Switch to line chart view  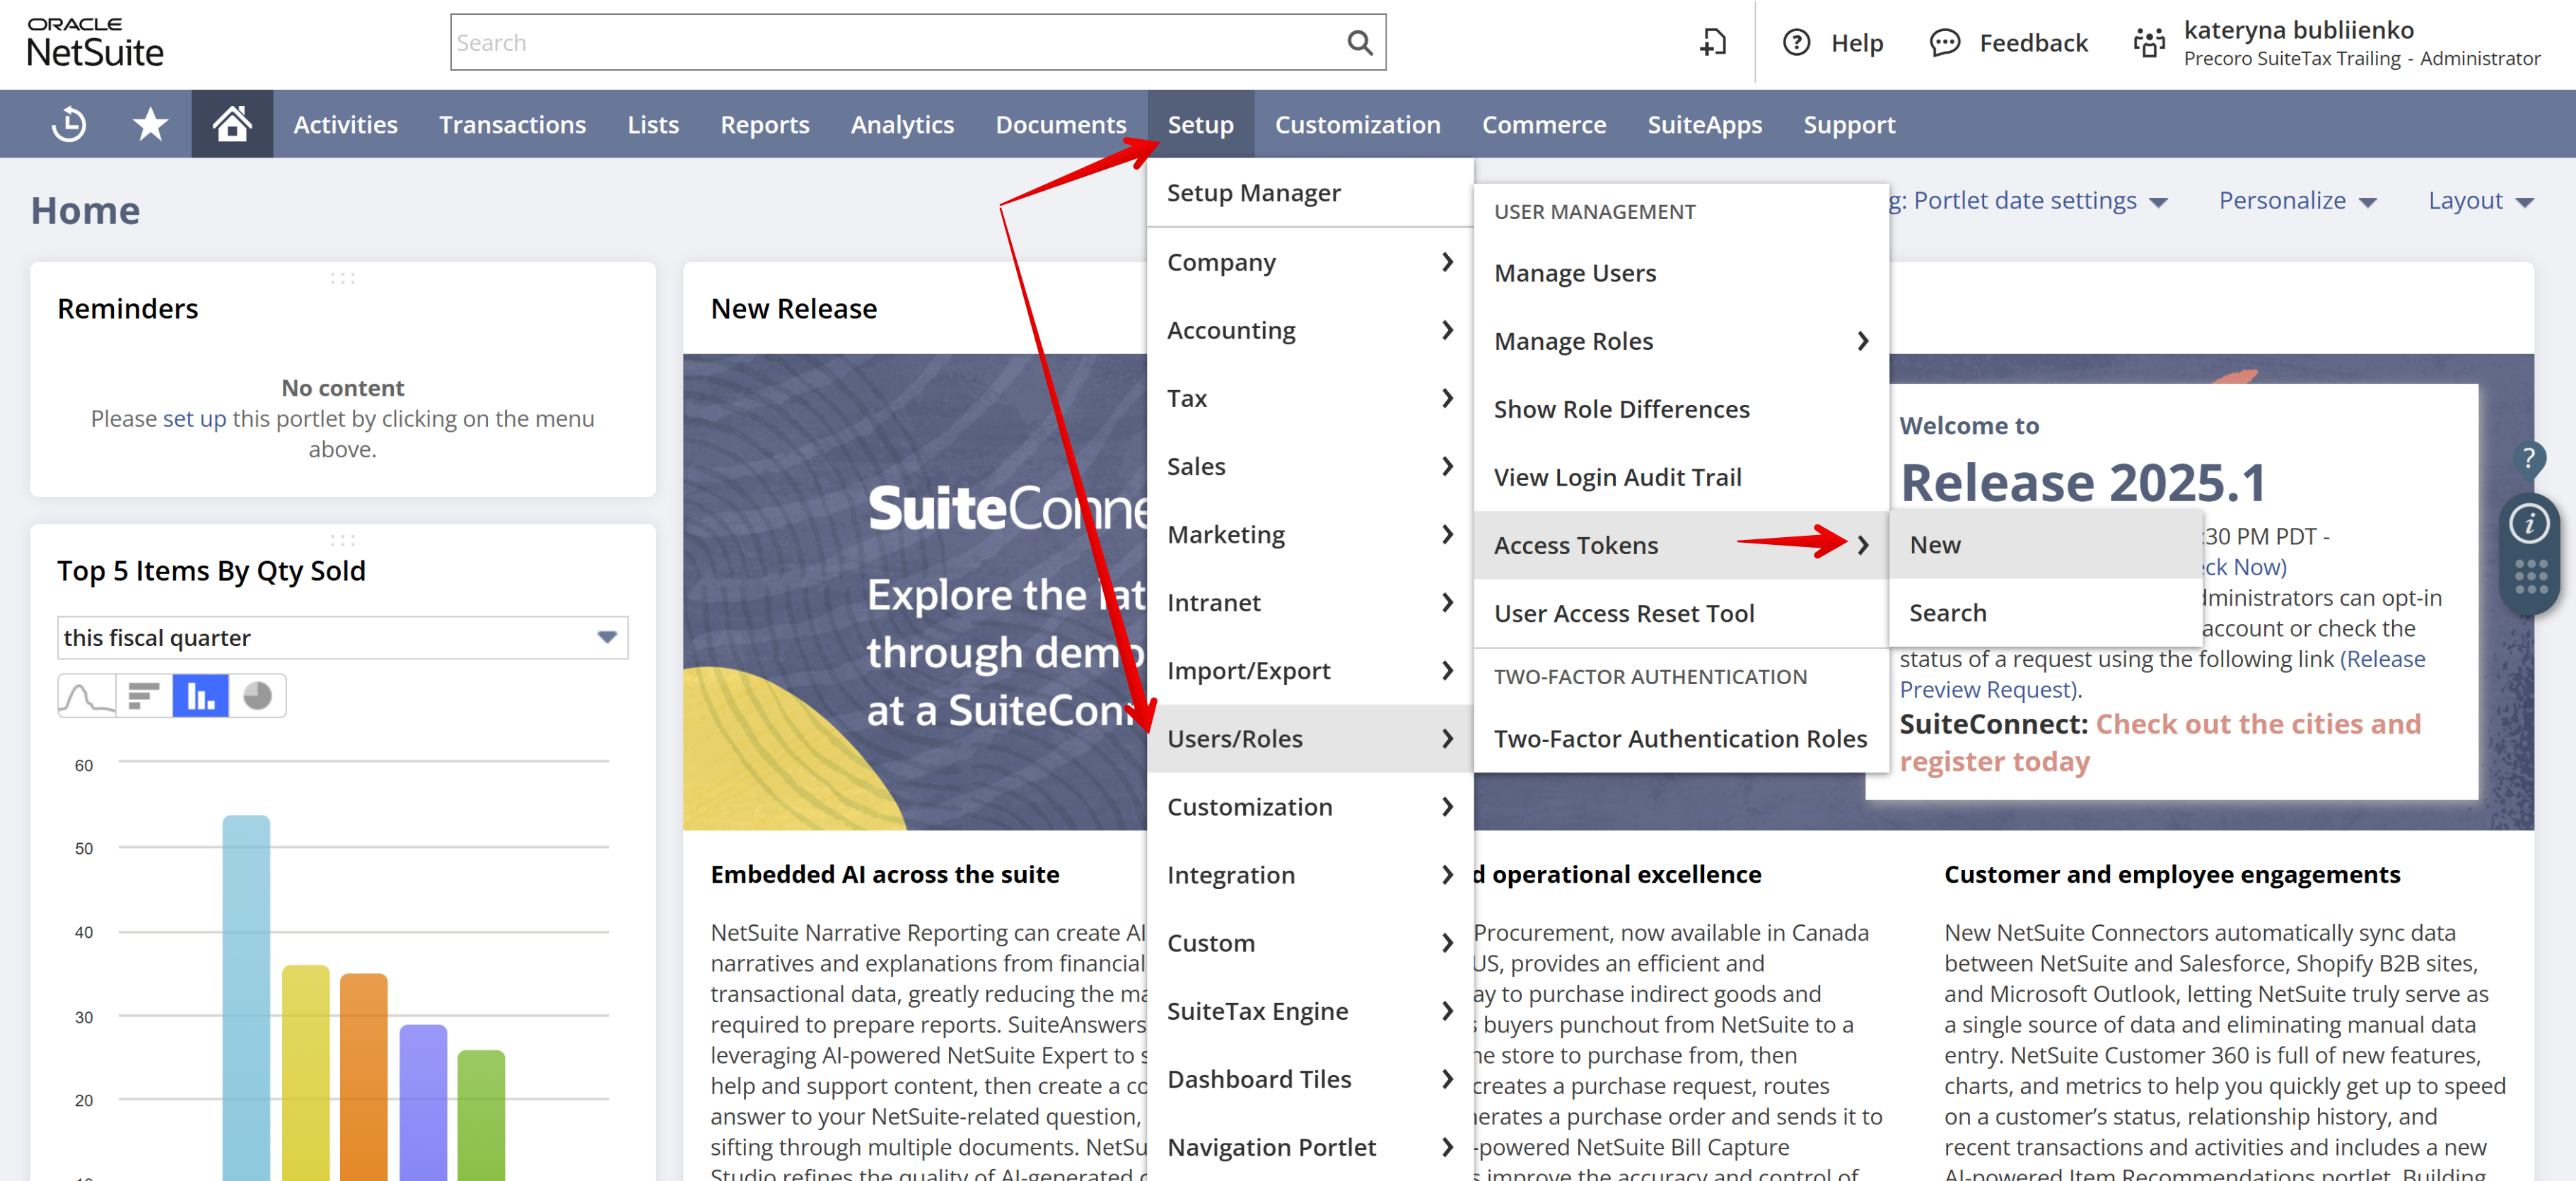click(x=86, y=695)
